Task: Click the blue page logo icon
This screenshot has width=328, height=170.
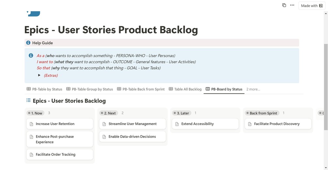Action: tap(34, 14)
